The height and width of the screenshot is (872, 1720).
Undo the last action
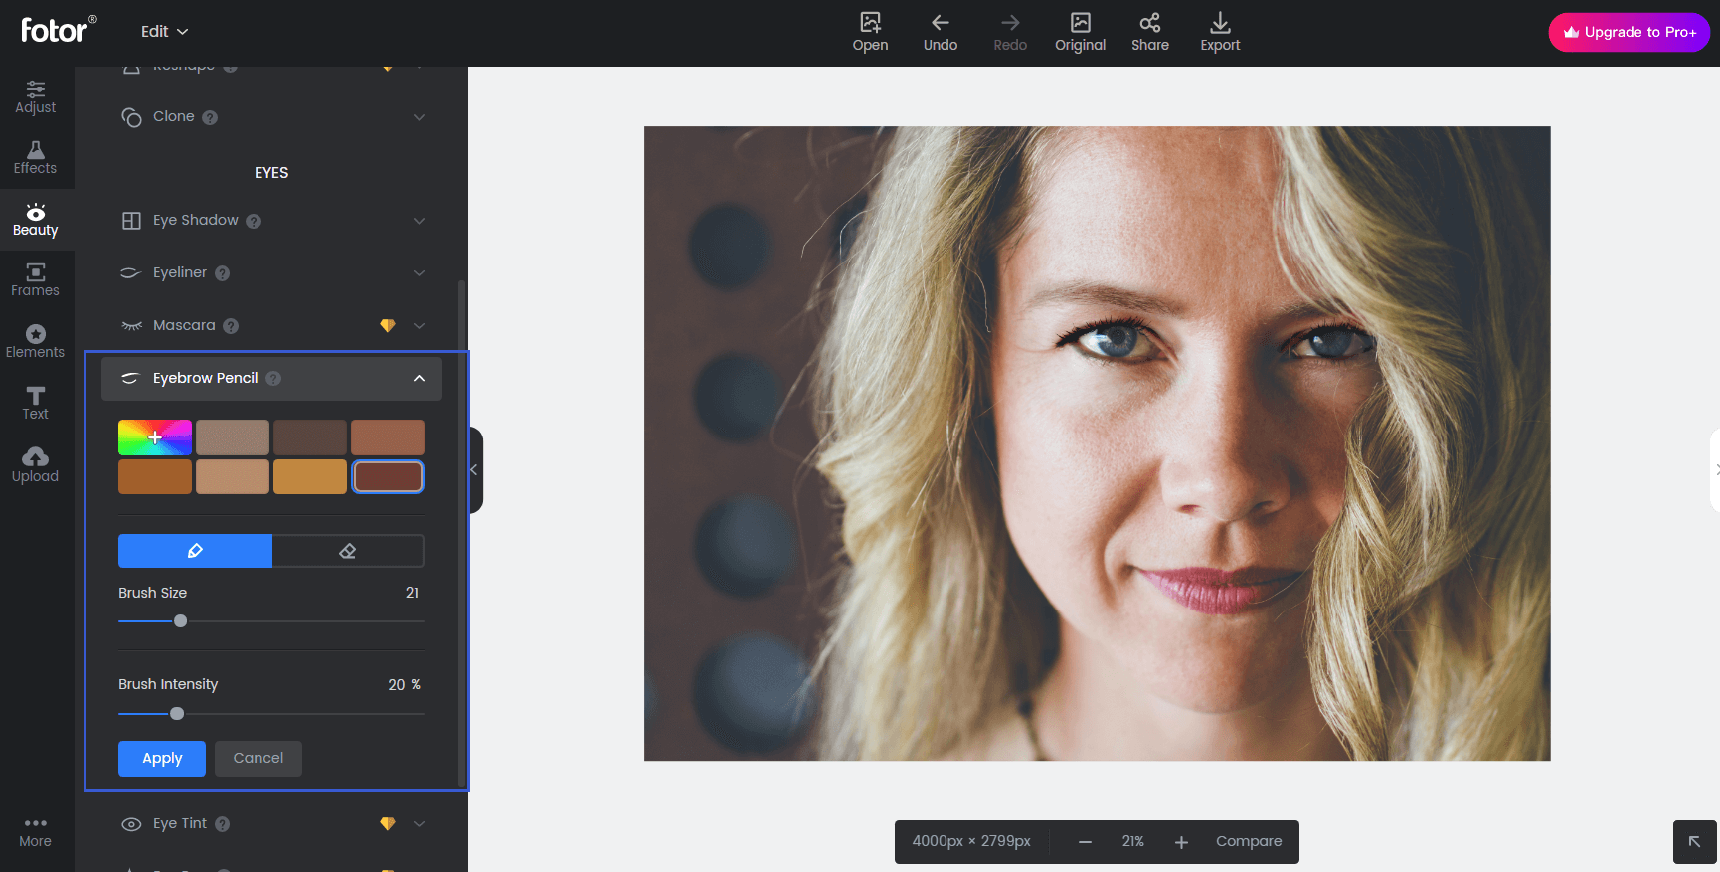(940, 32)
